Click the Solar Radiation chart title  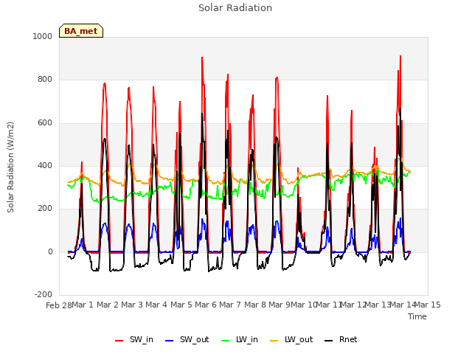click(235, 8)
